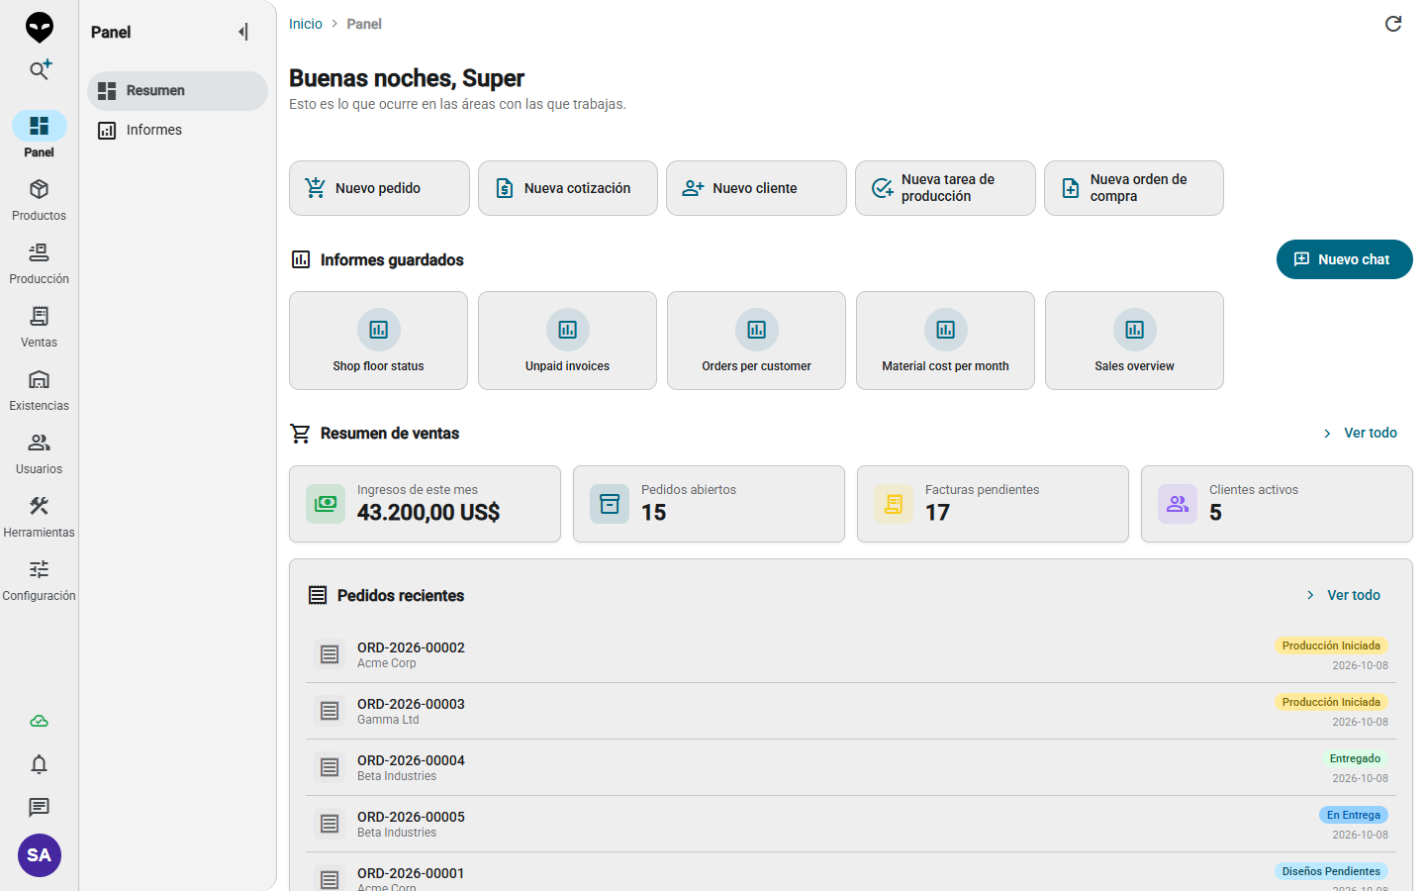
Task: Go to Inicio breadcrumb
Action: tap(306, 24)
